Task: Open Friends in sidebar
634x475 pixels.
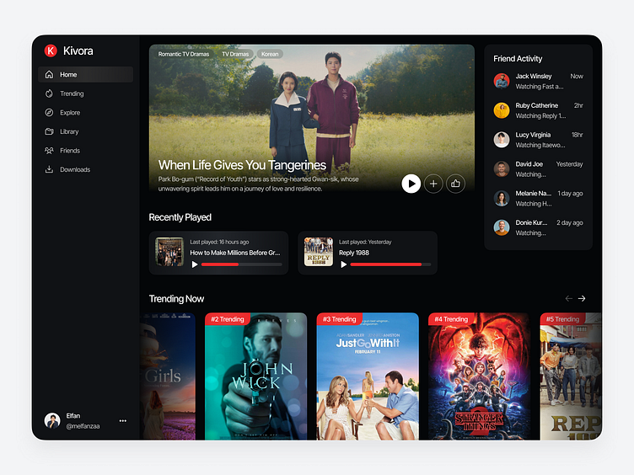Action: (x=85, y=150)
